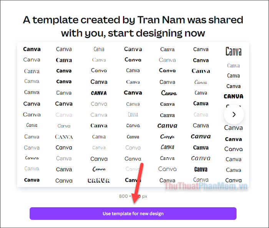This screenshot has width=269, height=228.
Task: Click the light script Canva sample in sixth column
Action: point(201,82)
